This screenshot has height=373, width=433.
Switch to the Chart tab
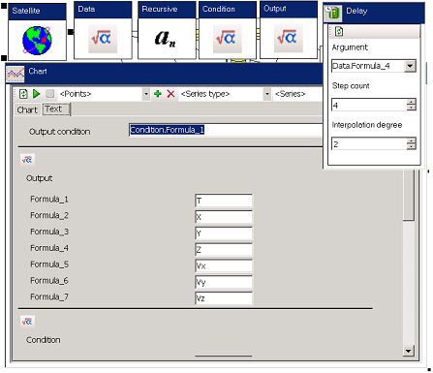pos(27,109)
